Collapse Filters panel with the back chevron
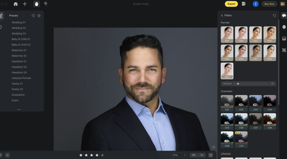Viewport: 287px width, 159px height. [222, 16]
